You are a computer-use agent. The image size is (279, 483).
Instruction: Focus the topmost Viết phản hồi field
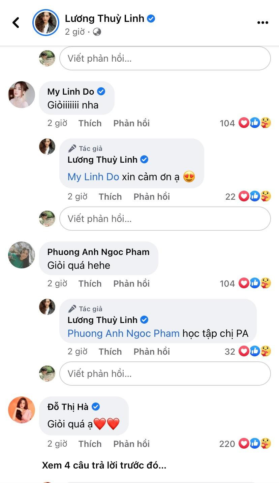click(x=165, y=58)
